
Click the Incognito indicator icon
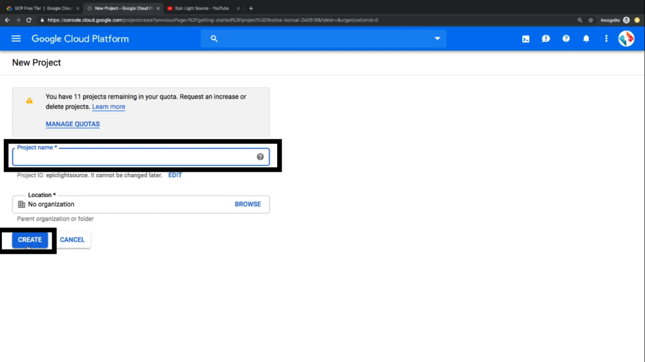[626, 20]
